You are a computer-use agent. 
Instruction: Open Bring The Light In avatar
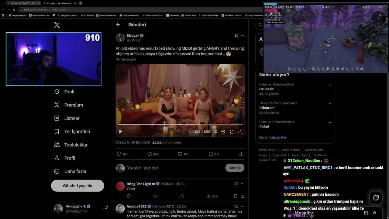pyautogui.click(x=120, y=186)
